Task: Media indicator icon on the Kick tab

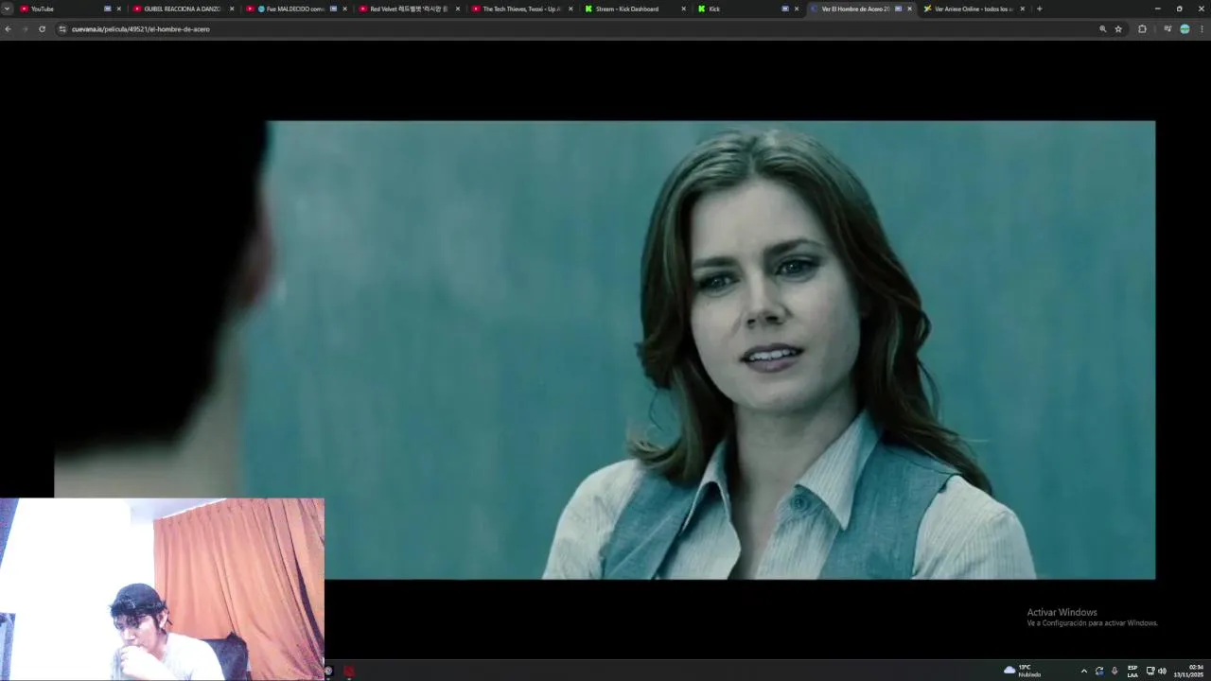Action: coord(785,9)
